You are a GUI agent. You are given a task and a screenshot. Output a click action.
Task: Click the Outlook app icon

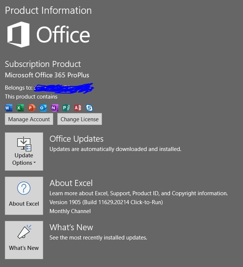pyautogui.click(x=43, y=108)
